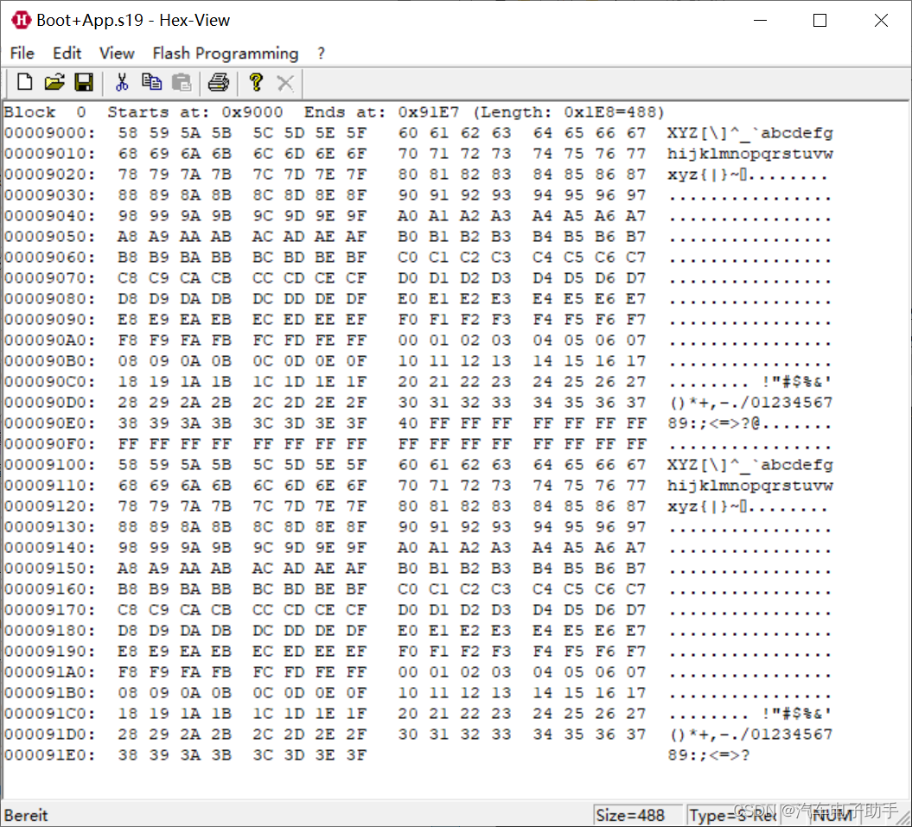Click the Hex-View app icon in the title bar
The height and width of the screenshot is (827, 912).
tap(21, 21)
